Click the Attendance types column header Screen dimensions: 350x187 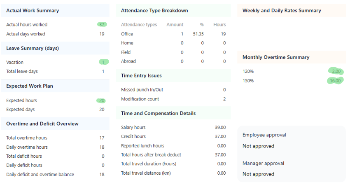click(x=139, y=25)
